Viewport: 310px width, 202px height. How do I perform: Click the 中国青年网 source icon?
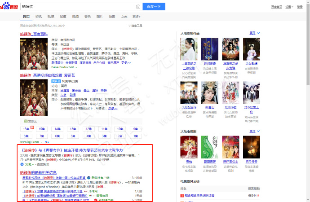point(91,196)
